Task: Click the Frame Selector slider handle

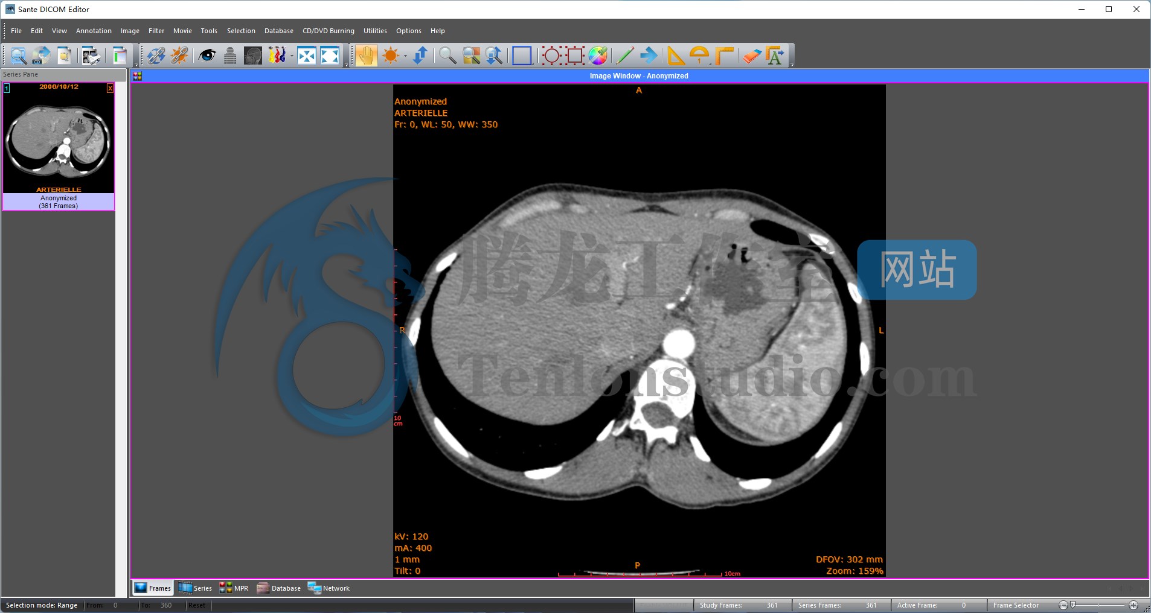Action: (x=1073, y=605)
